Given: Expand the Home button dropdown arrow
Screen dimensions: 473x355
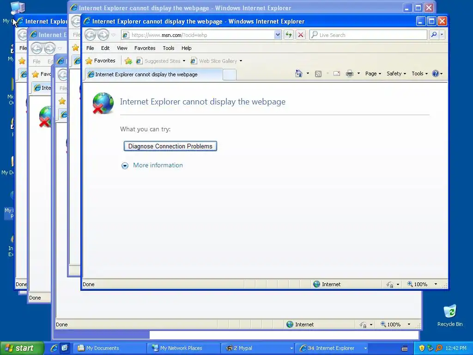Looking at the screenshot, I should click(308, 73).
